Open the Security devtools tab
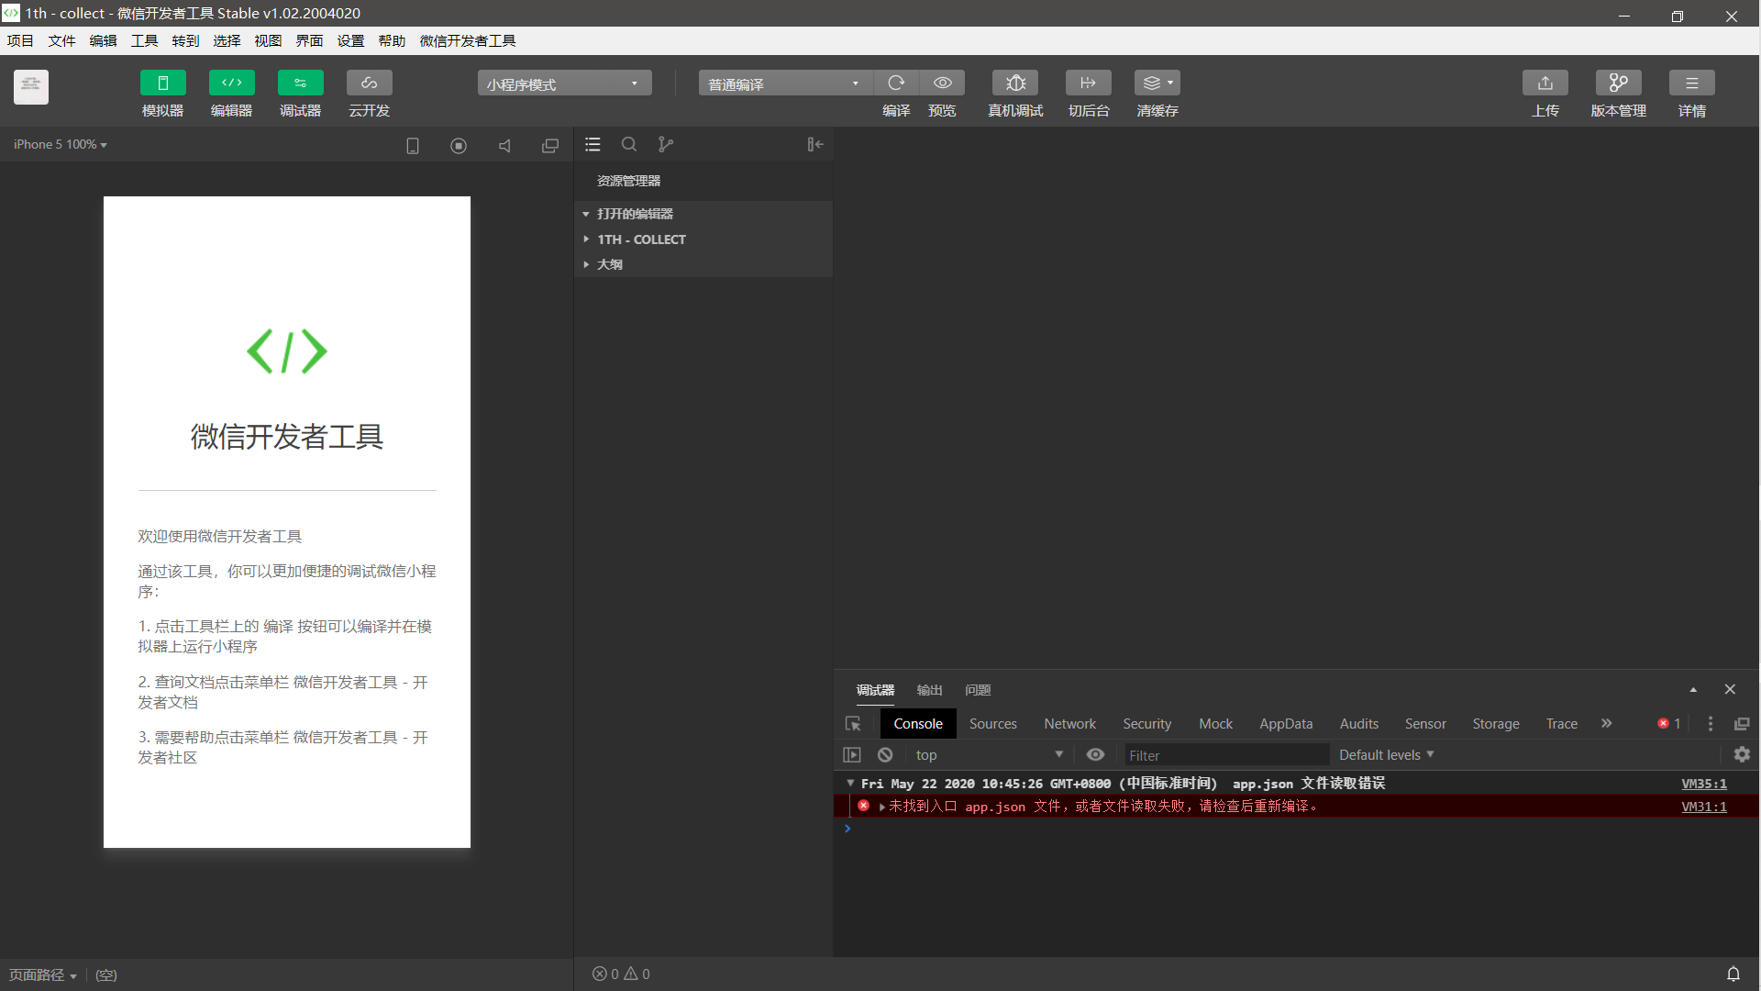This screenshot has width=1761, height=991. (x=1147, y=724)
